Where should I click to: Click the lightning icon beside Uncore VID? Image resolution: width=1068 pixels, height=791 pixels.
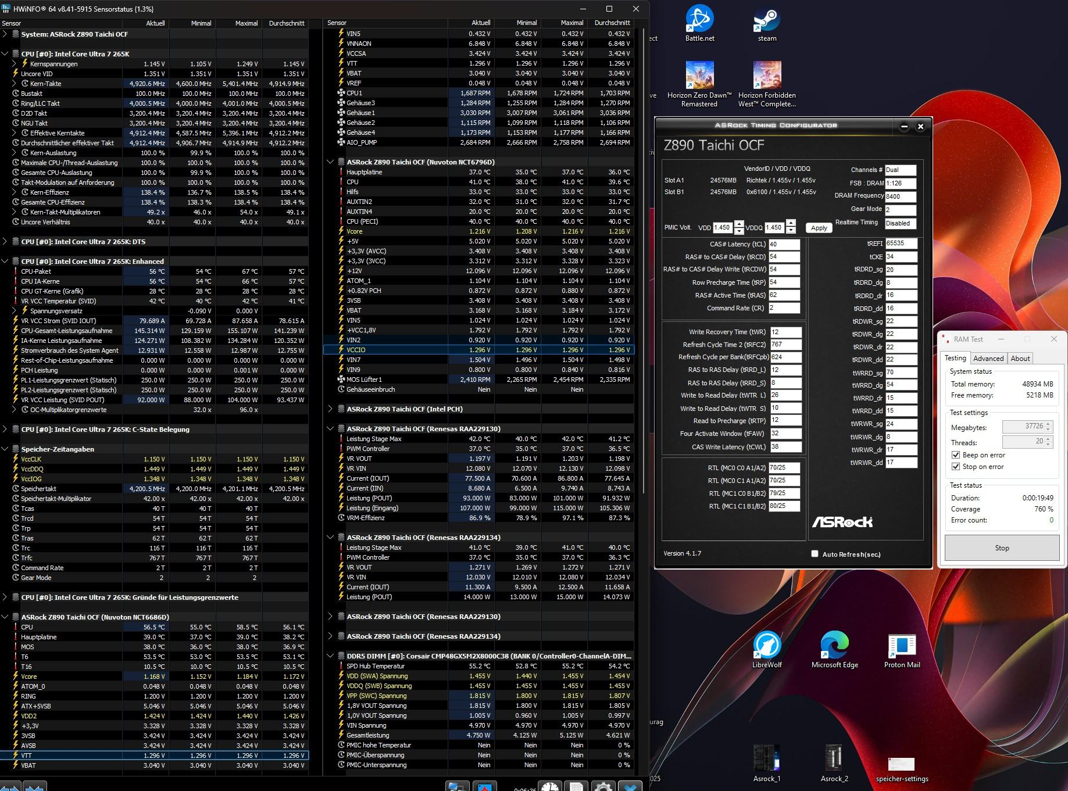[16, 74]
